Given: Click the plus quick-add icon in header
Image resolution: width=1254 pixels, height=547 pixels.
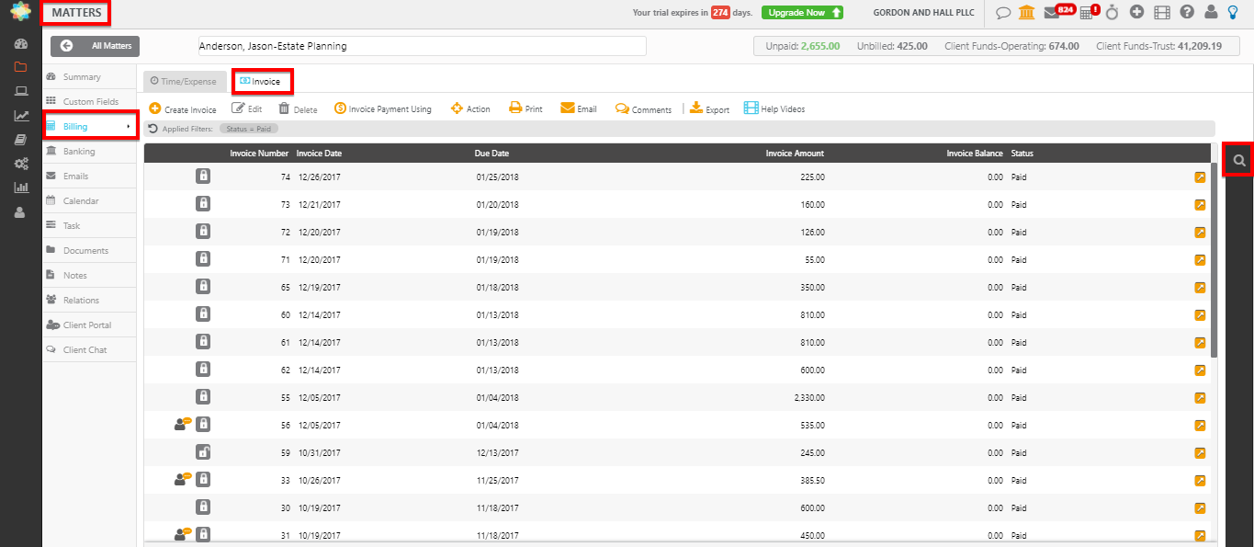Looking at the screenshot, I should point(1136,13).
